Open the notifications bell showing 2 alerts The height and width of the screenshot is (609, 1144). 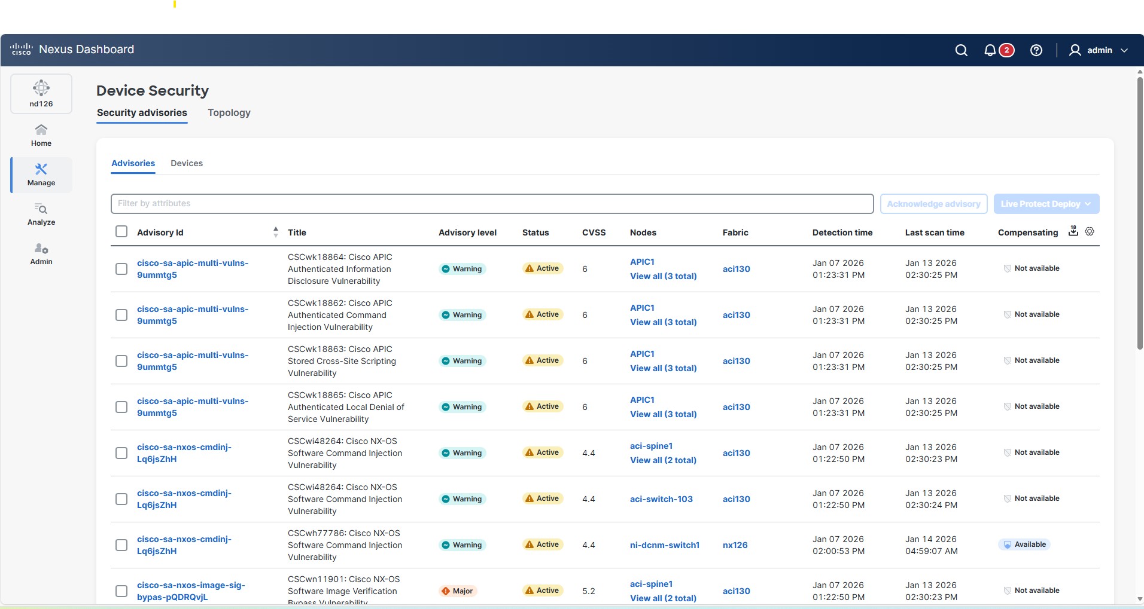click(x=990, y=50)
